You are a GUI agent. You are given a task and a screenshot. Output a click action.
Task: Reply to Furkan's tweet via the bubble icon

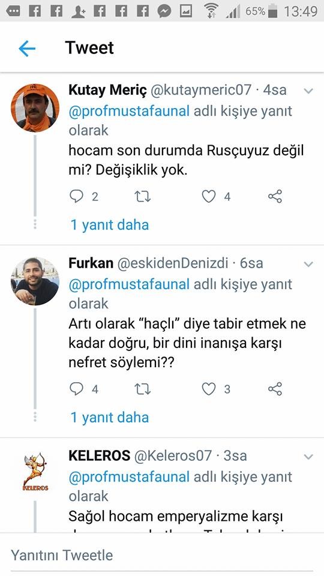pos(76,389)
